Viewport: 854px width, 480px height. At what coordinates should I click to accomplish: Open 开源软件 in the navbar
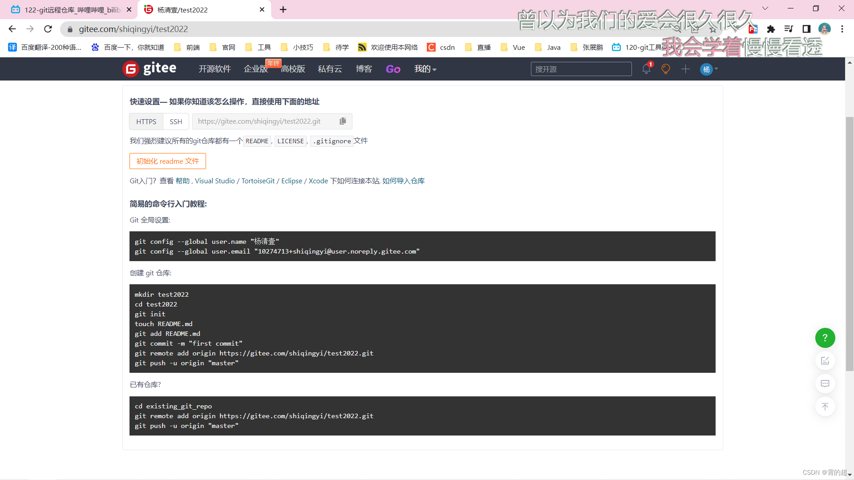click(215, 69)
